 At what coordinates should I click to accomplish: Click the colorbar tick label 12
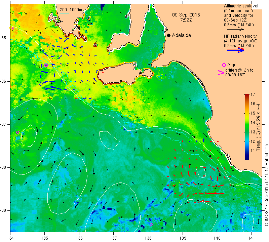coord(253,142)
